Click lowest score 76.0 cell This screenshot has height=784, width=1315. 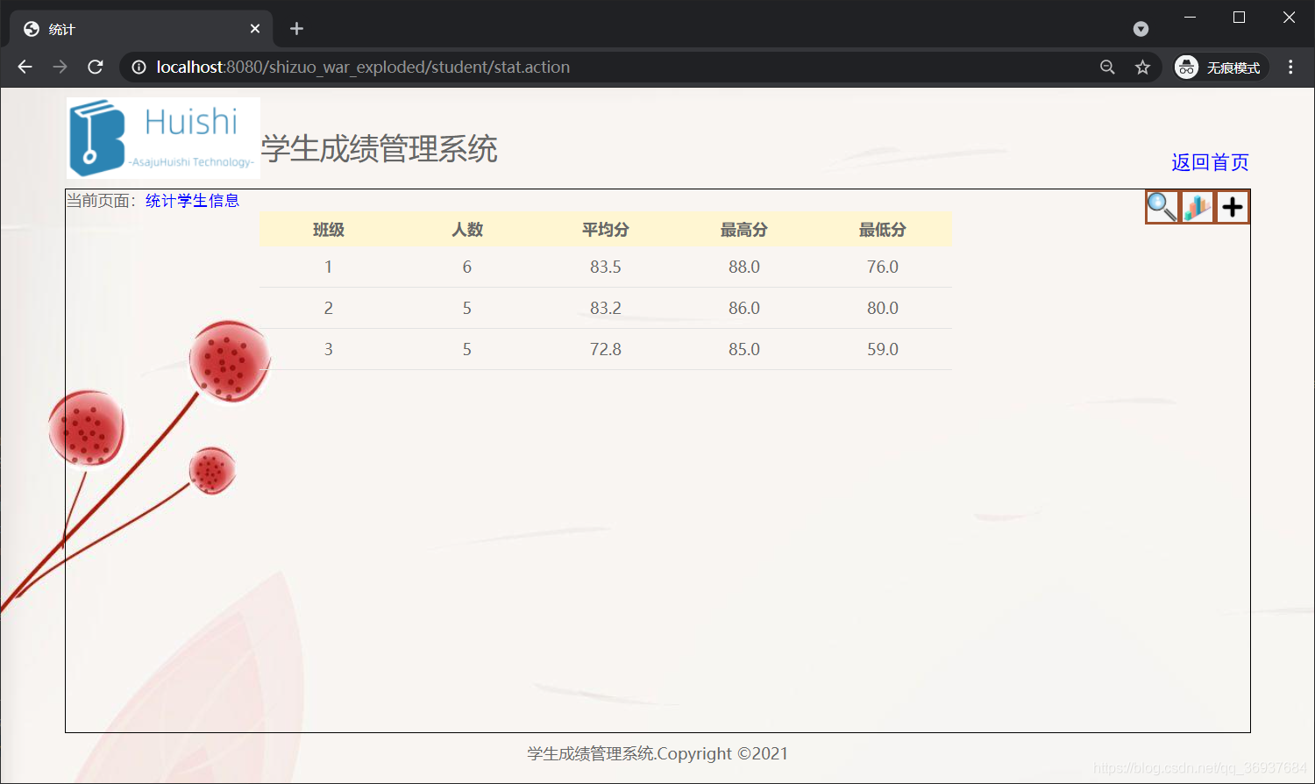[883, 267]
